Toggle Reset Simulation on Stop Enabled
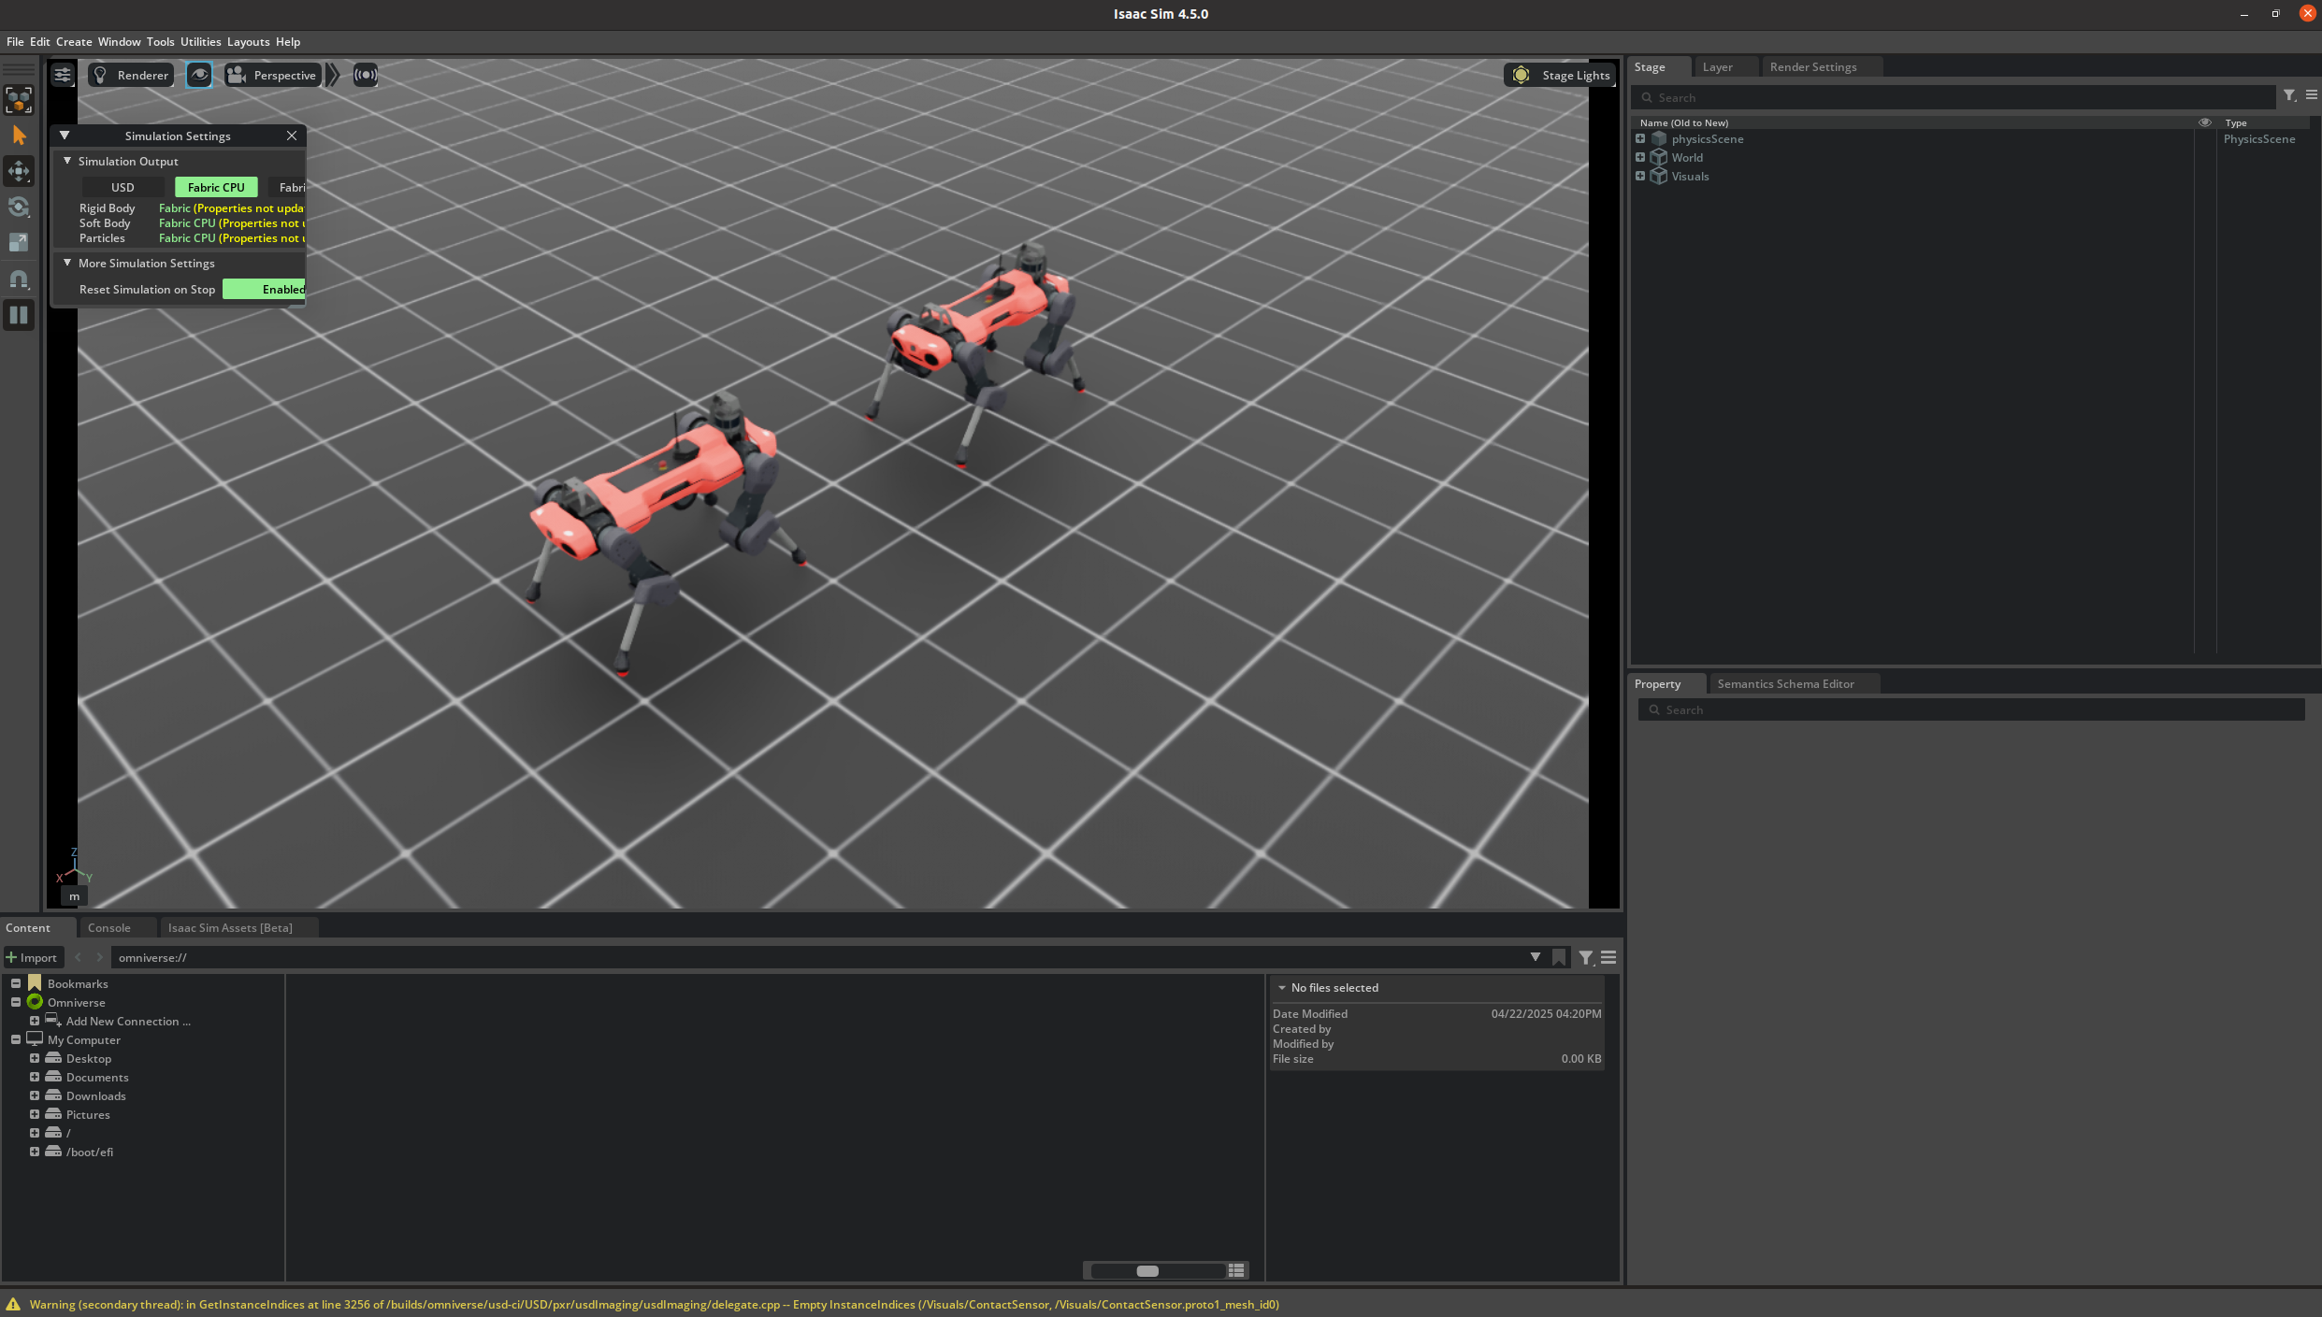The image size is (2322, 1317). pos(266,290)
